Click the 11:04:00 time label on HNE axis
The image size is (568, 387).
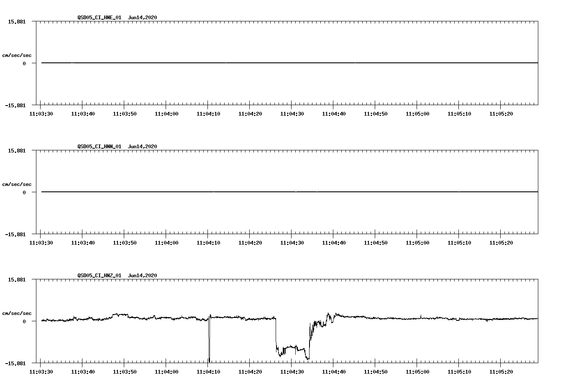click(x=166, y=114)
